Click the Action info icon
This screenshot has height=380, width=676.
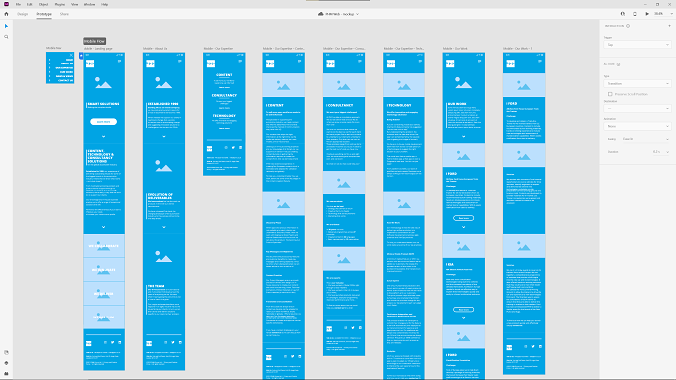point(618,64)
